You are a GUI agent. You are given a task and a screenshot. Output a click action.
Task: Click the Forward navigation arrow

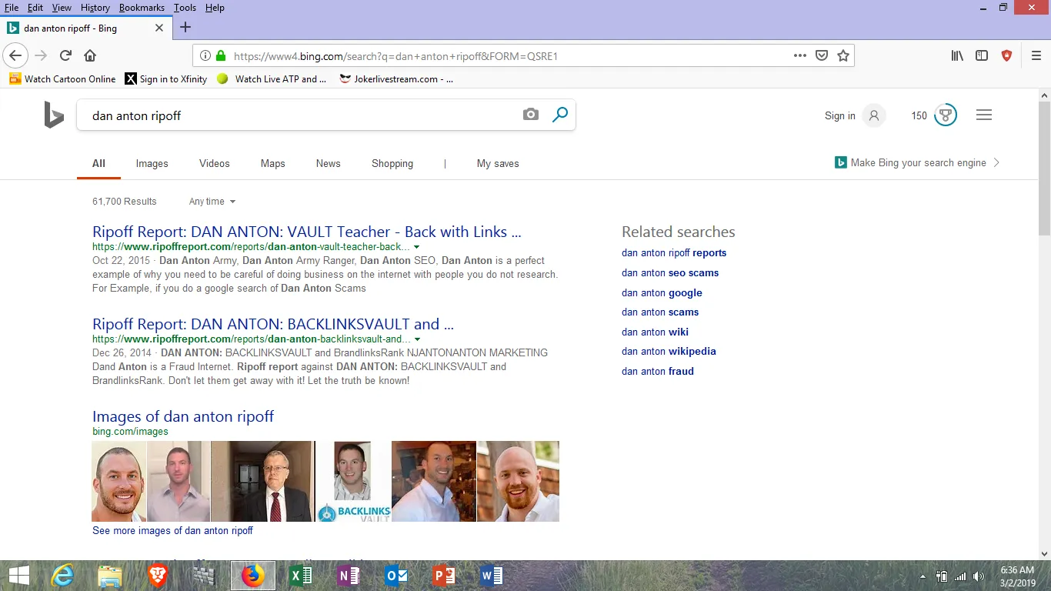[x=41, y=55]
